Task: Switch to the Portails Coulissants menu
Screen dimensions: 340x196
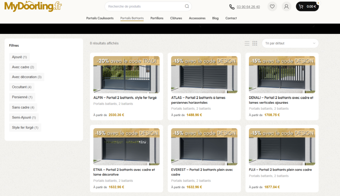Action: point(100,18)
